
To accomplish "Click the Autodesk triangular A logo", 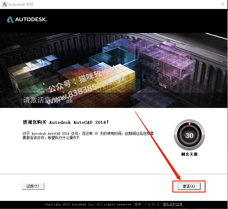I will pos(10,19).
